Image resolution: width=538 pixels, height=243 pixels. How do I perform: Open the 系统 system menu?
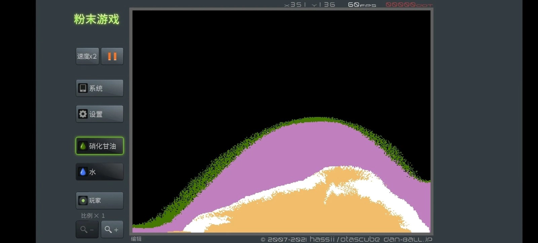pos(100,88)
